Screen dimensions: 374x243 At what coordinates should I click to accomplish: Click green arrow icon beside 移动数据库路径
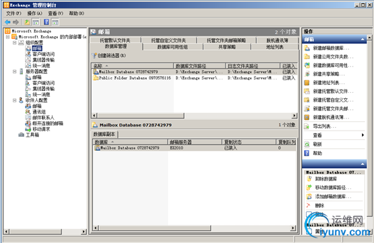pos(309,188)
